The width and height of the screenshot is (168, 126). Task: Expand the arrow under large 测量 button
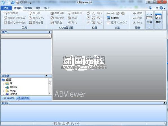[149, 28]
